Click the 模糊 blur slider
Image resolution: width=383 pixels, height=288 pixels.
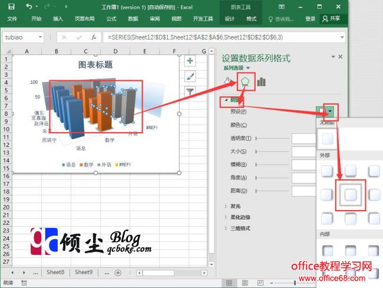(272, 165)
